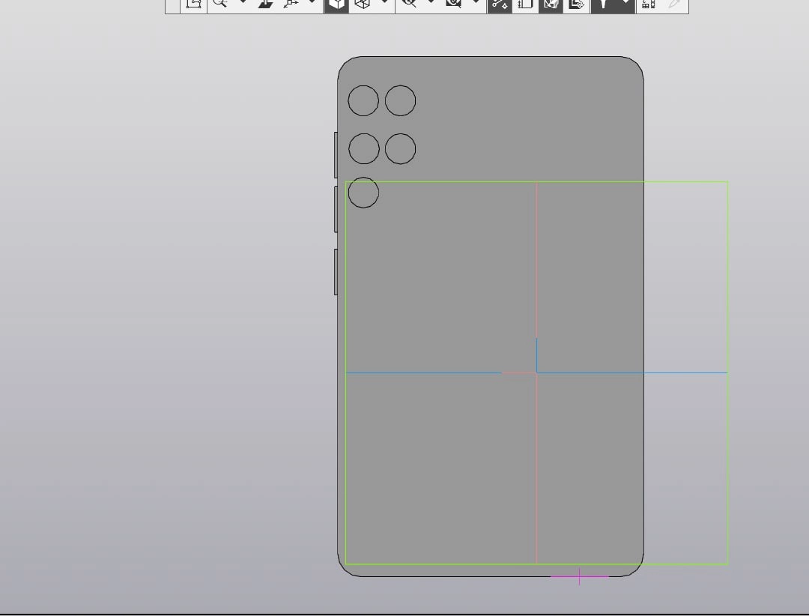
Task: Expand dropdown beside spiral magnifier icon
Action: (x=476, y=3)
